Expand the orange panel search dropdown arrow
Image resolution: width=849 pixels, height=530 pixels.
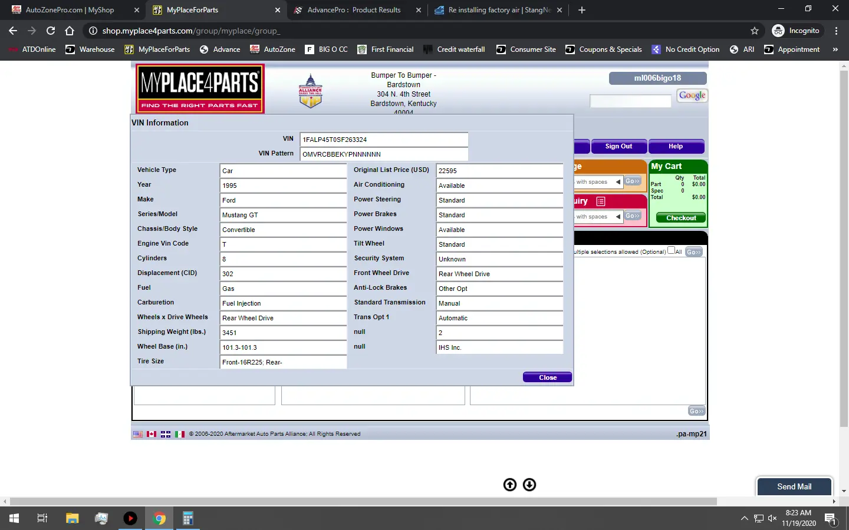(x=618, y=182)
